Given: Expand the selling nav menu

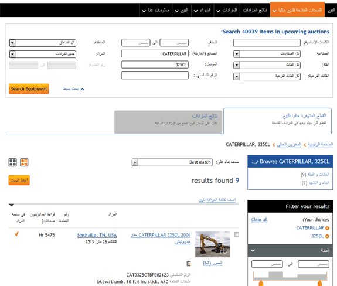Looking at the screenshot, I should tap(182, 10).
